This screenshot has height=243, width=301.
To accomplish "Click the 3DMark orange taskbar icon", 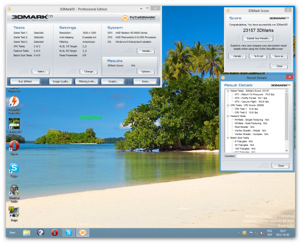I will 82,233.
